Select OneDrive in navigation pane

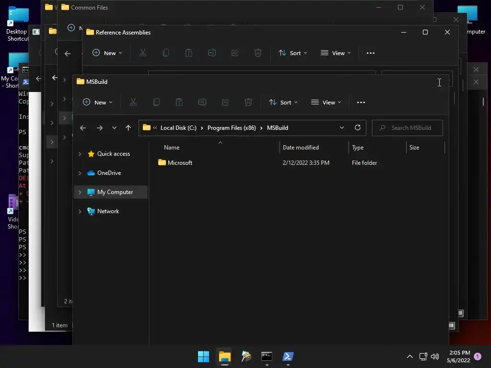click(x=109, y=172)
